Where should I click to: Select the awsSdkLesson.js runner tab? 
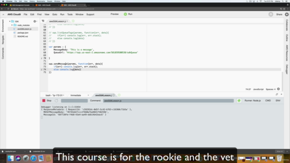click(x=103, y=96)
